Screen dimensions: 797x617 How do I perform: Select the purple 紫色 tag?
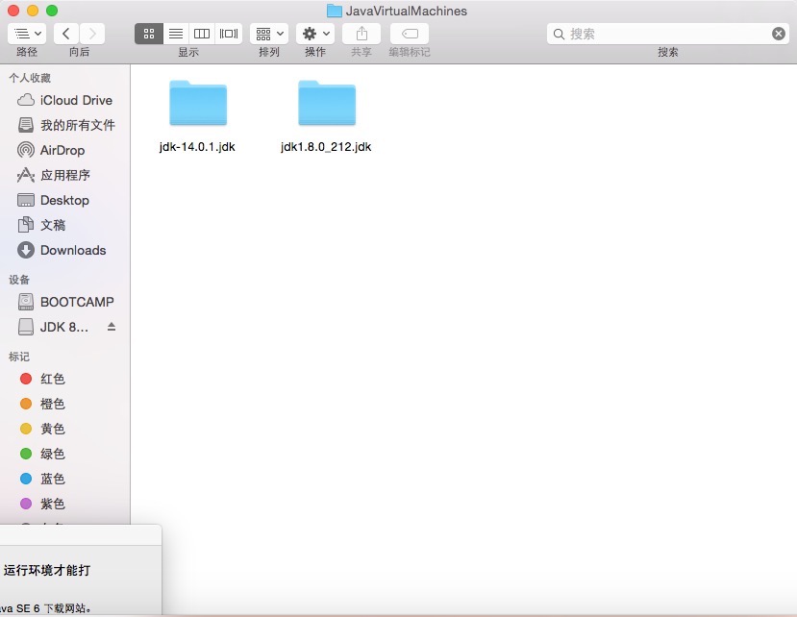[65, 504]
